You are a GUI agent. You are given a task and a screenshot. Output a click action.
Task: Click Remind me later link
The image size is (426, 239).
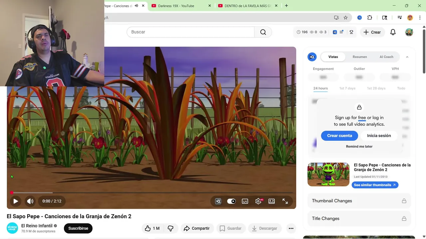pos(359,146)
